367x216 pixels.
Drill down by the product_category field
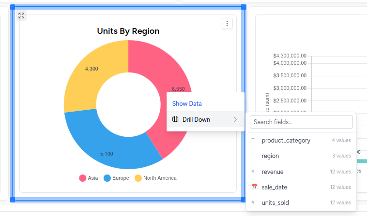point(286,141)
